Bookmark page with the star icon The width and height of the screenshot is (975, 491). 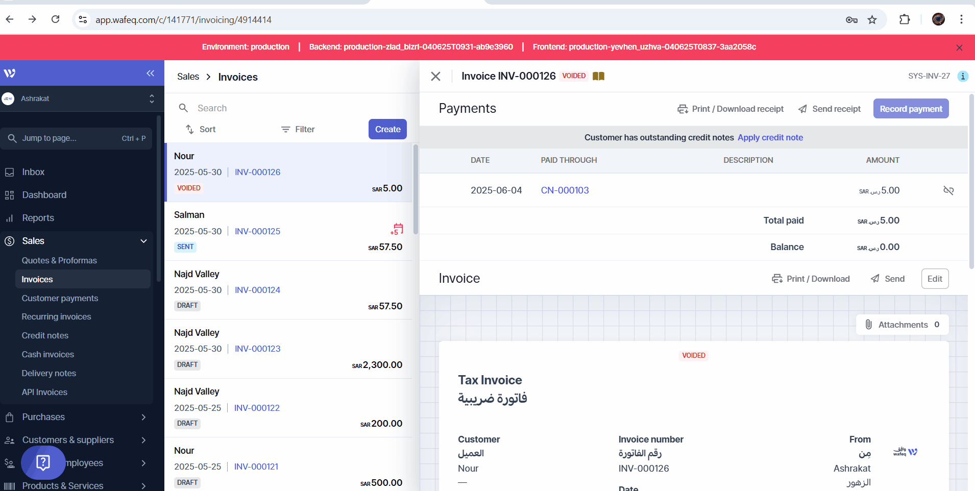click(872, 20)
